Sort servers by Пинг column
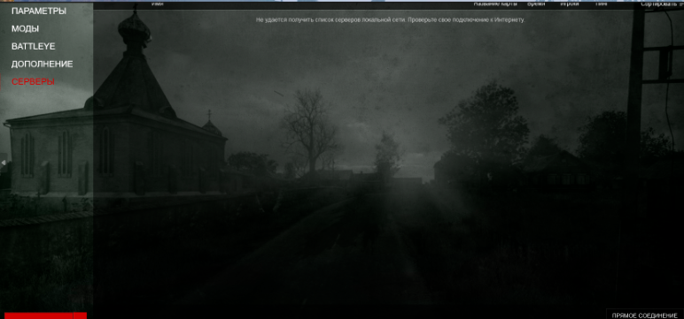This screenshot has height=319, width=684. (601, 4)
